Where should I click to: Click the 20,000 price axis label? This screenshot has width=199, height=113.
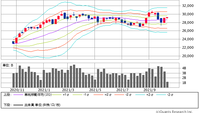coord(188,56)
